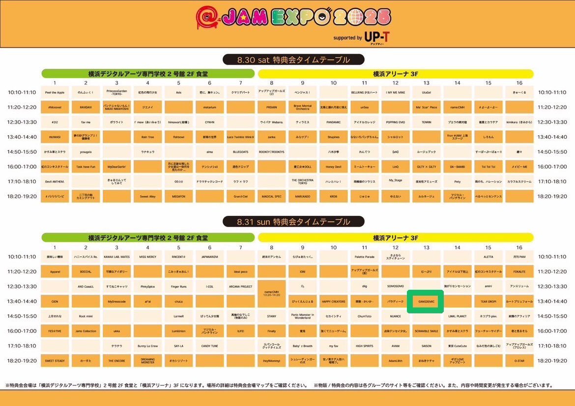Select the KAWAII LAB. MATES slot
Screen dimensions: 575x406
(x=116, y=257)
